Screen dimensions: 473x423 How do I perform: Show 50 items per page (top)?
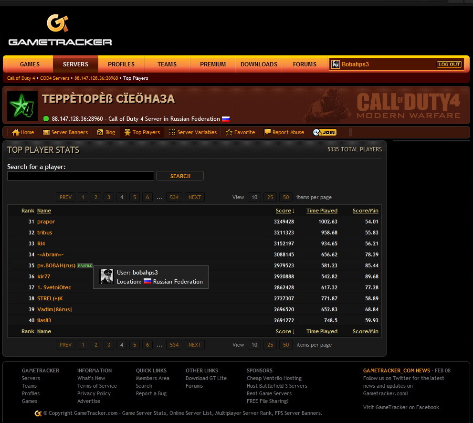click(x=286, y=197)
